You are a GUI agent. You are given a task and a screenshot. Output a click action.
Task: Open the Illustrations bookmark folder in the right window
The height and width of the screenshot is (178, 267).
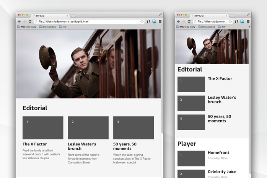coord(207,27)
